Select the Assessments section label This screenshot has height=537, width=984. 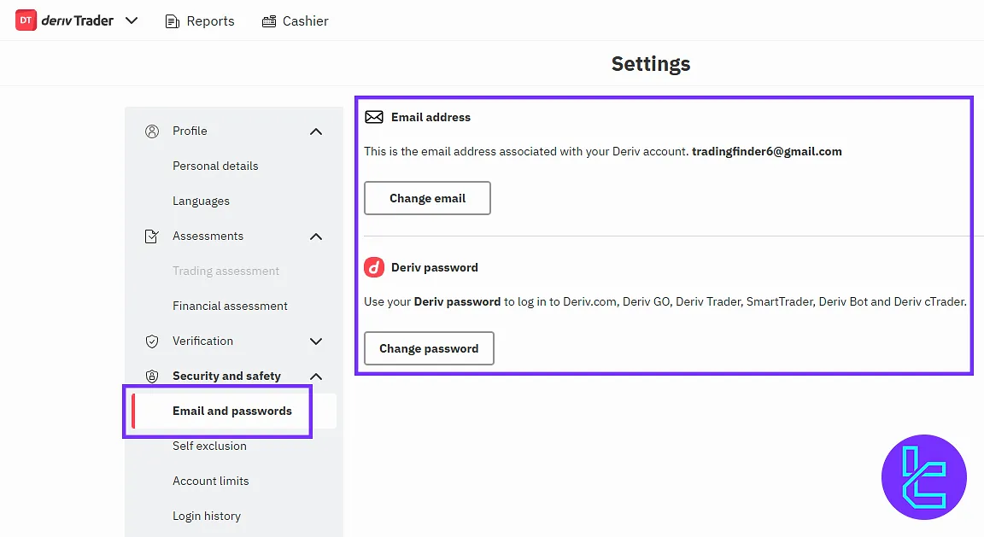(208, 236)
